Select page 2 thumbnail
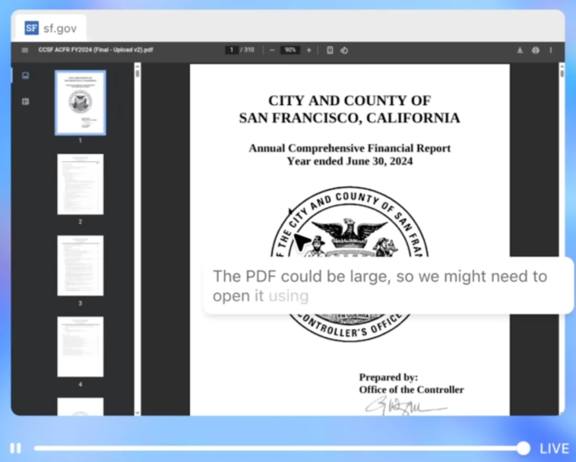The image size is (576, 462). pos(81,185)
